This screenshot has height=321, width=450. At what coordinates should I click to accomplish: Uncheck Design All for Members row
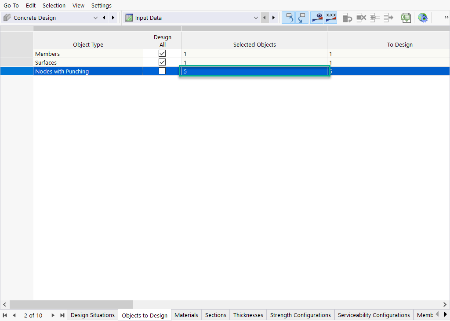pyautogui.click(x=162, y=53)
